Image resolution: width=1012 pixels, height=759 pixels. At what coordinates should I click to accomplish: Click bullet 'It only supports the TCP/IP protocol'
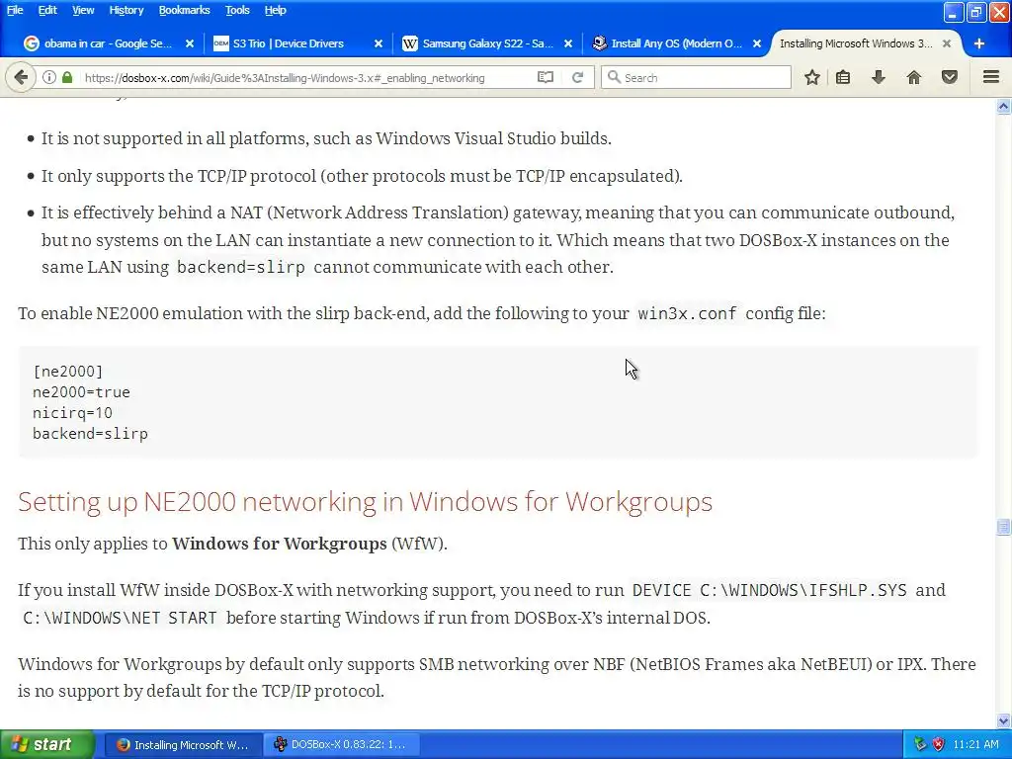(362, 176)
